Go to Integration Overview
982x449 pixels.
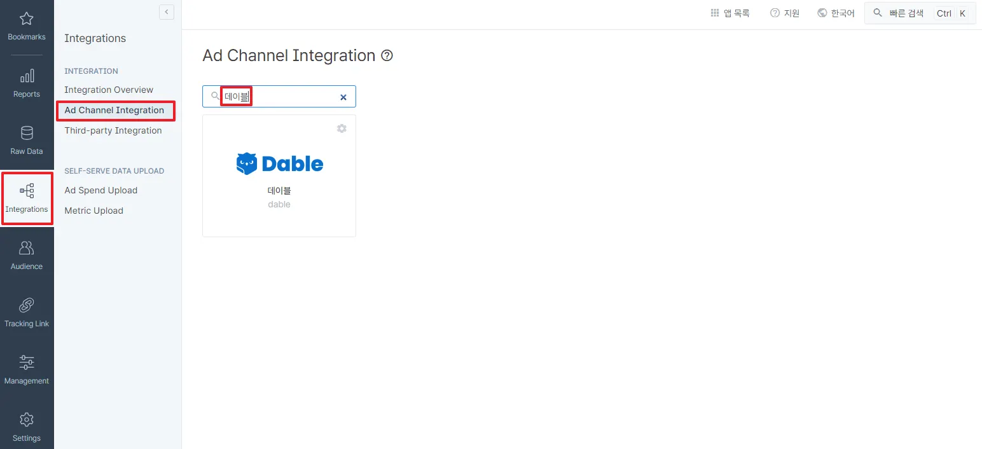coord(109,90)
